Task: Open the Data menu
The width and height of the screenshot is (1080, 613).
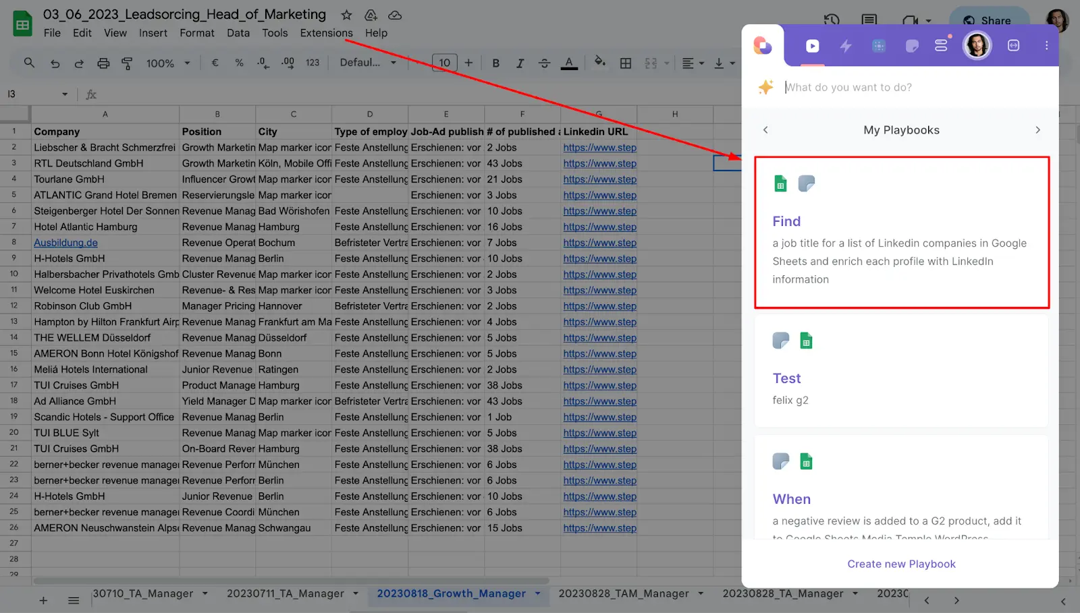Action: pyautogui.click(x=238, y=33)
